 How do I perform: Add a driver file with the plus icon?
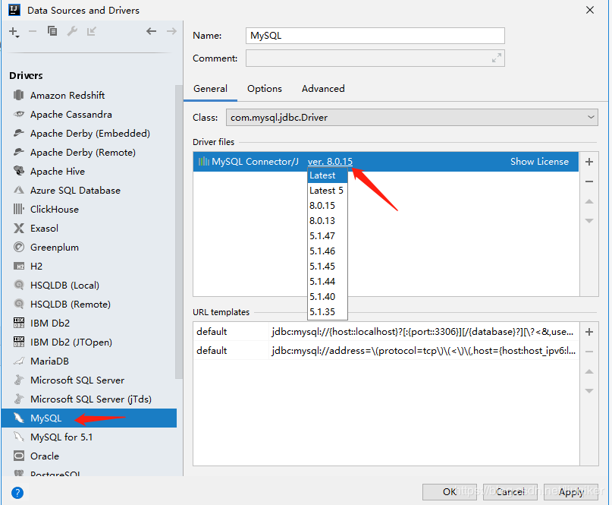(590, 161)
